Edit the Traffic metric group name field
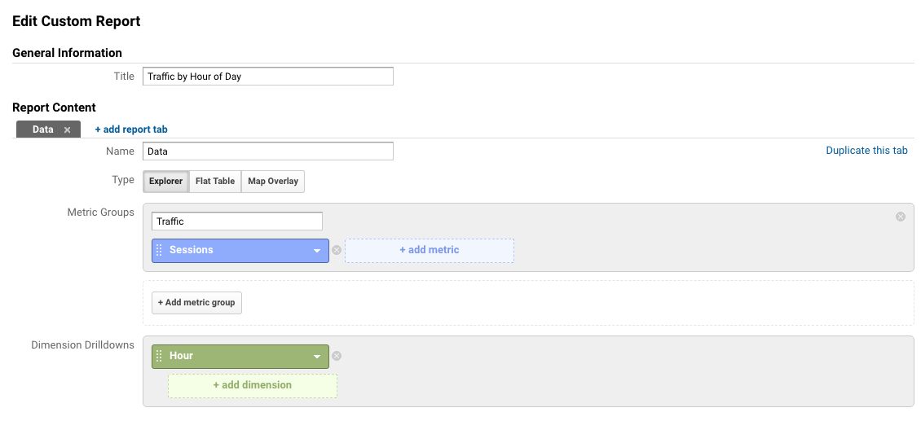This screenshot has width=921, height=421. pos(237,221)
